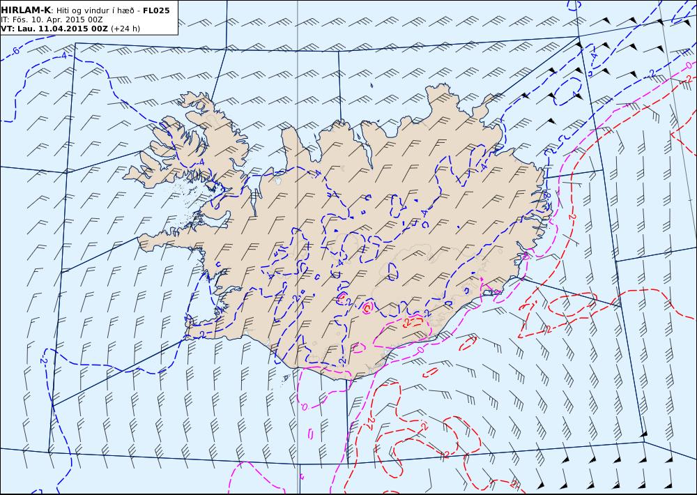The image size is (697, 495).
Task: Click the HIRLAM-K model title text
Action: (x=26, y=10)
